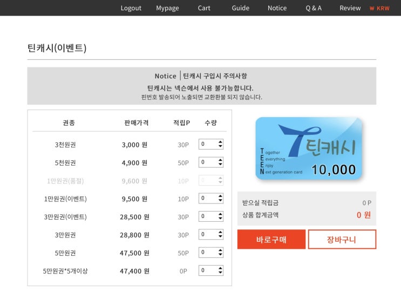Decrease quantity for 5만원권*5개이상

coord(220,273)
